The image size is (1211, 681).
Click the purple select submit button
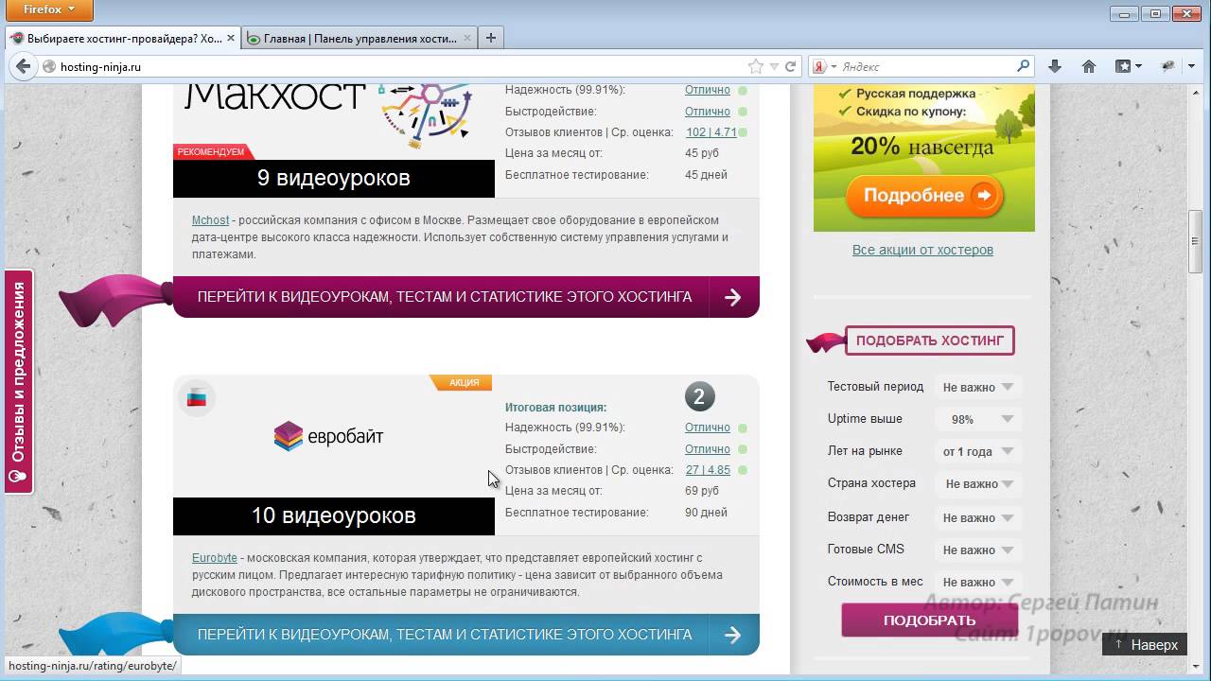(929, 620)
